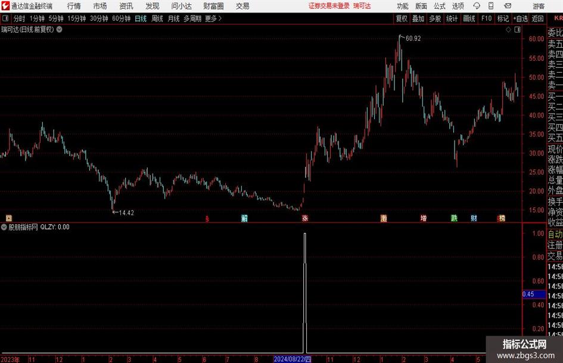563x363 pixels.
Task: Click the 60.92 high price label
Action: click(x=413, y=38)
